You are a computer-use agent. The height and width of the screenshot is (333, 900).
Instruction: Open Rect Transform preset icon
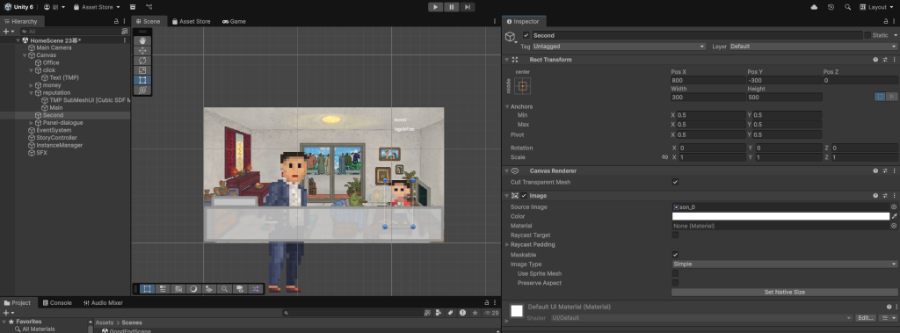pos(885,59)
